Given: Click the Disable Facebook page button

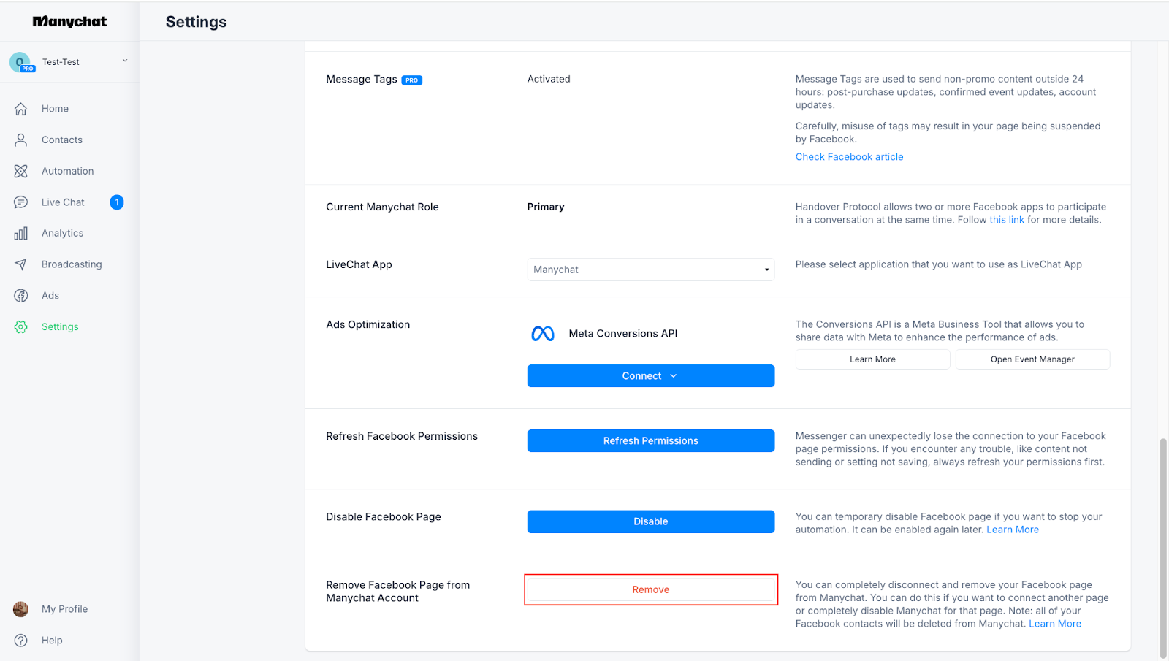Looking at the screenshot, I should coord(650,521).
